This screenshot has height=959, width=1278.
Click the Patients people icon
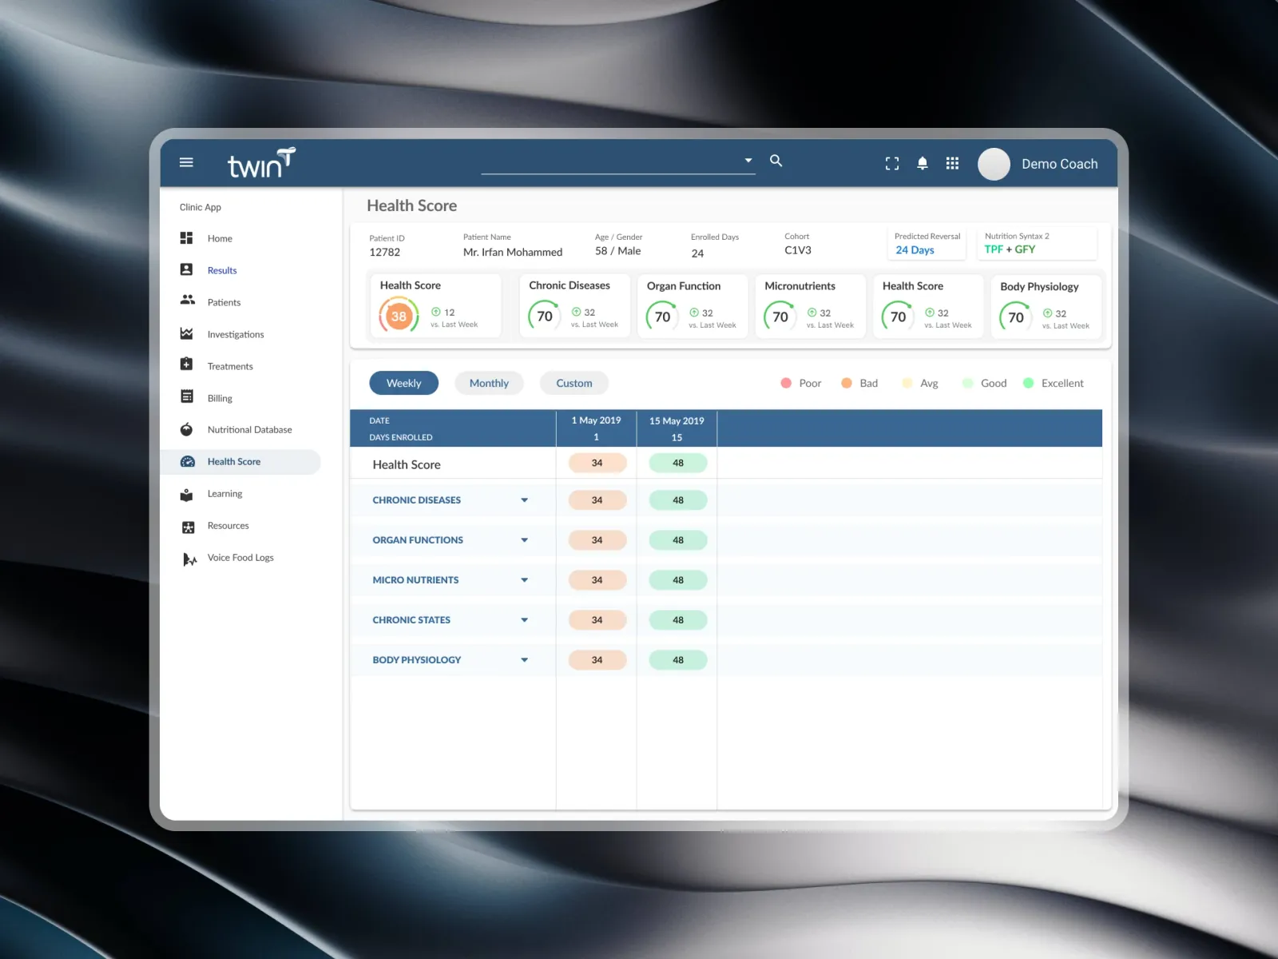(187, 300)
